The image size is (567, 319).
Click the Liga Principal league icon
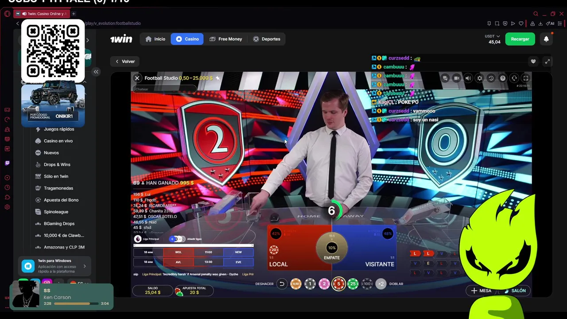(138, 239)
